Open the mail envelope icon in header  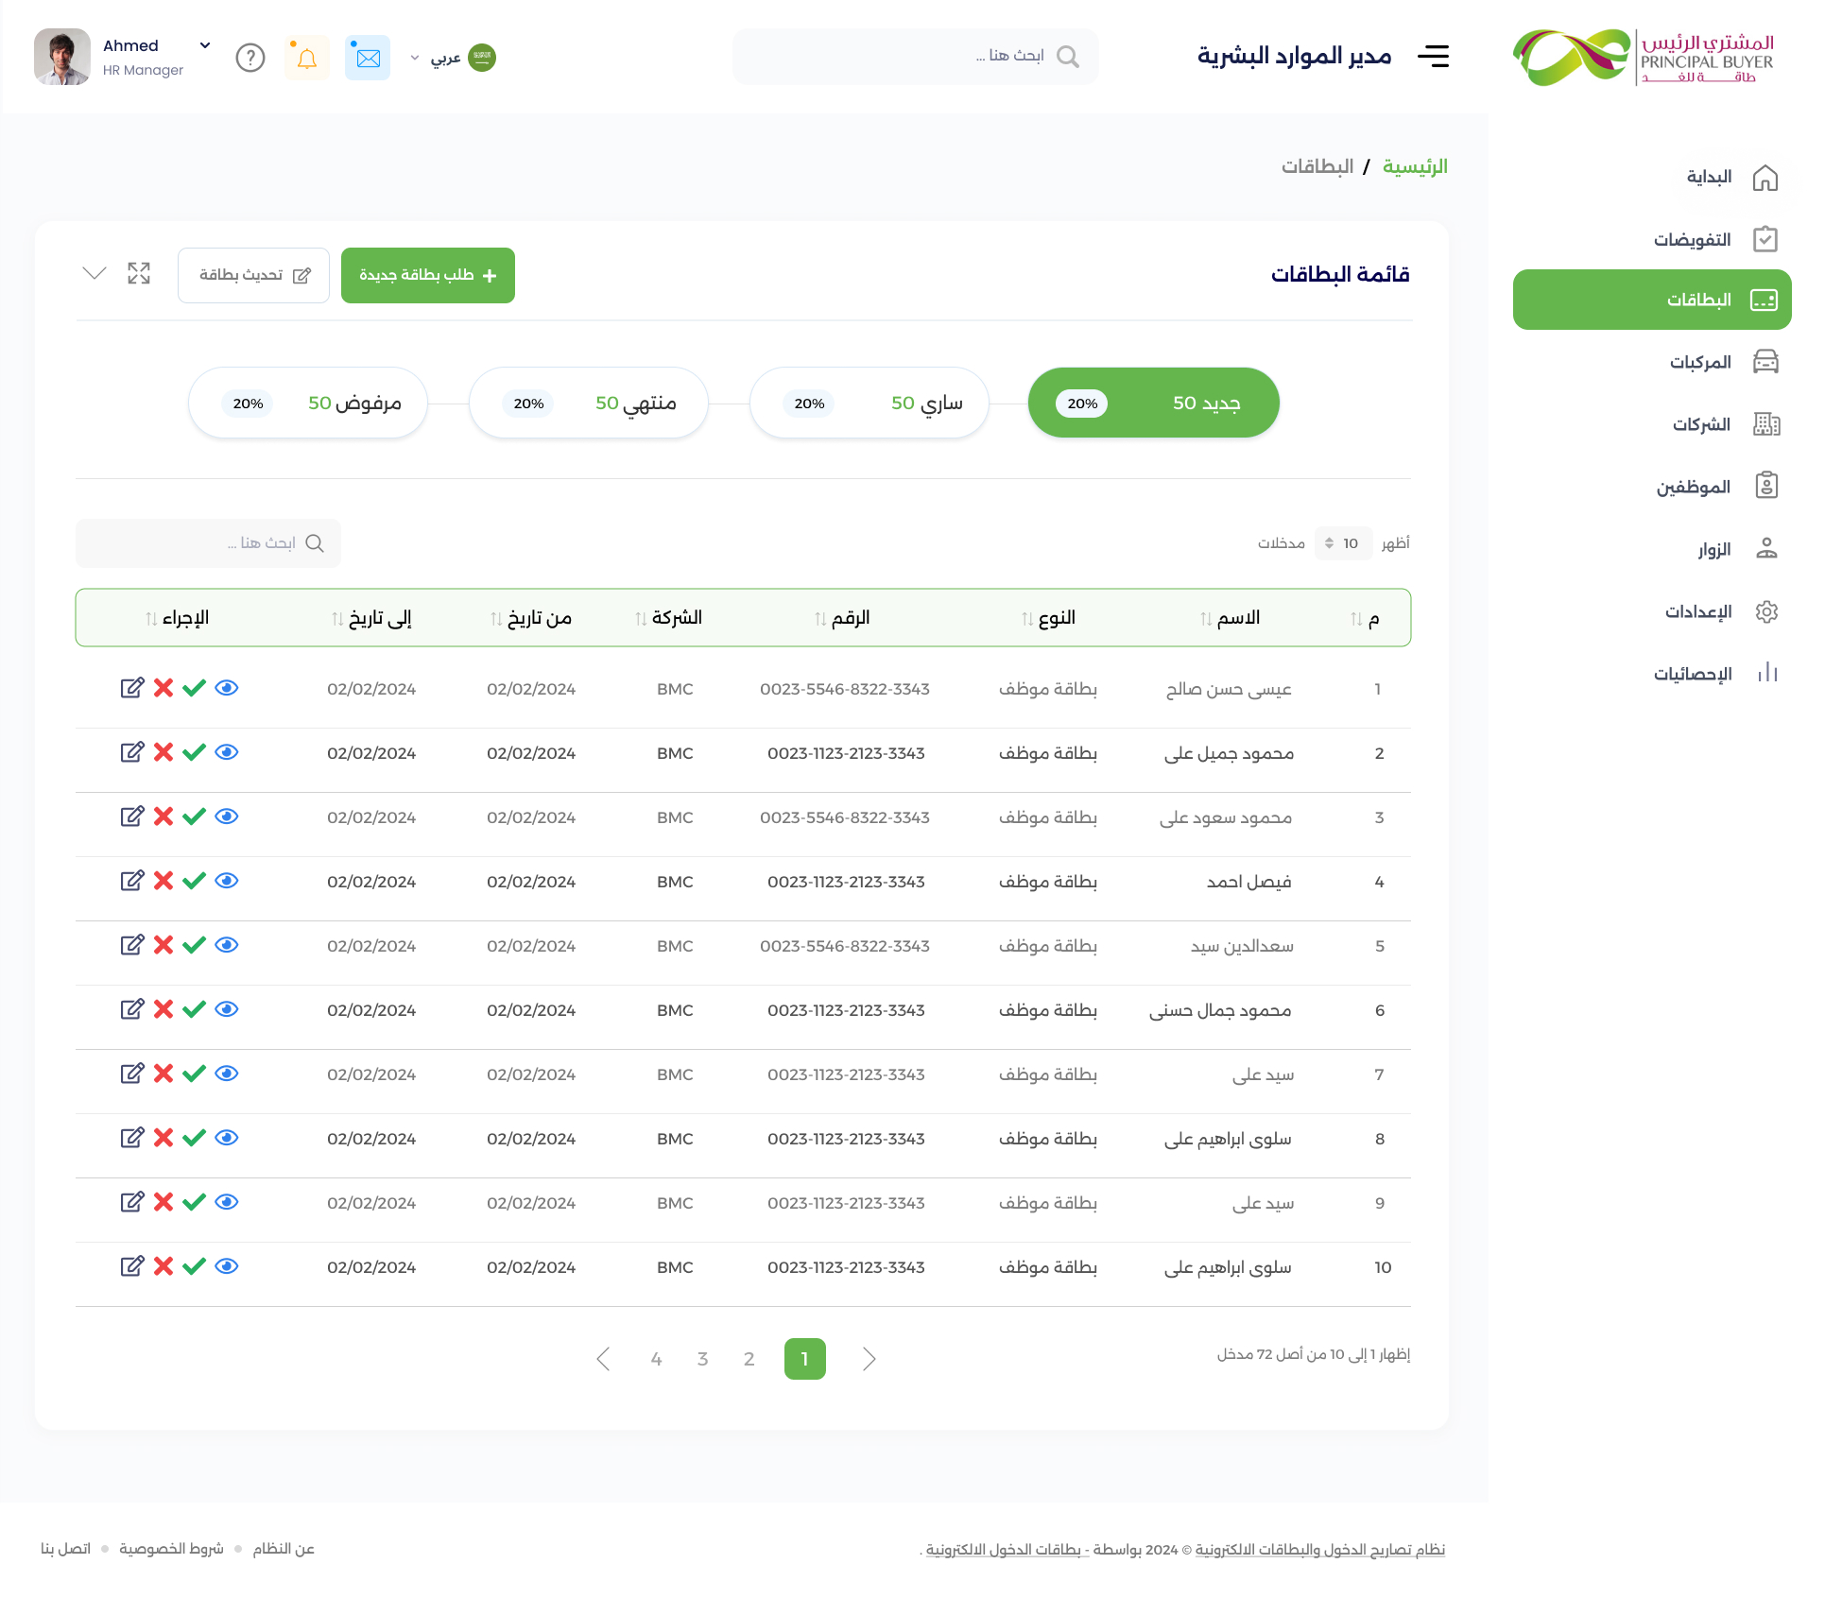(x=368, y=58)
